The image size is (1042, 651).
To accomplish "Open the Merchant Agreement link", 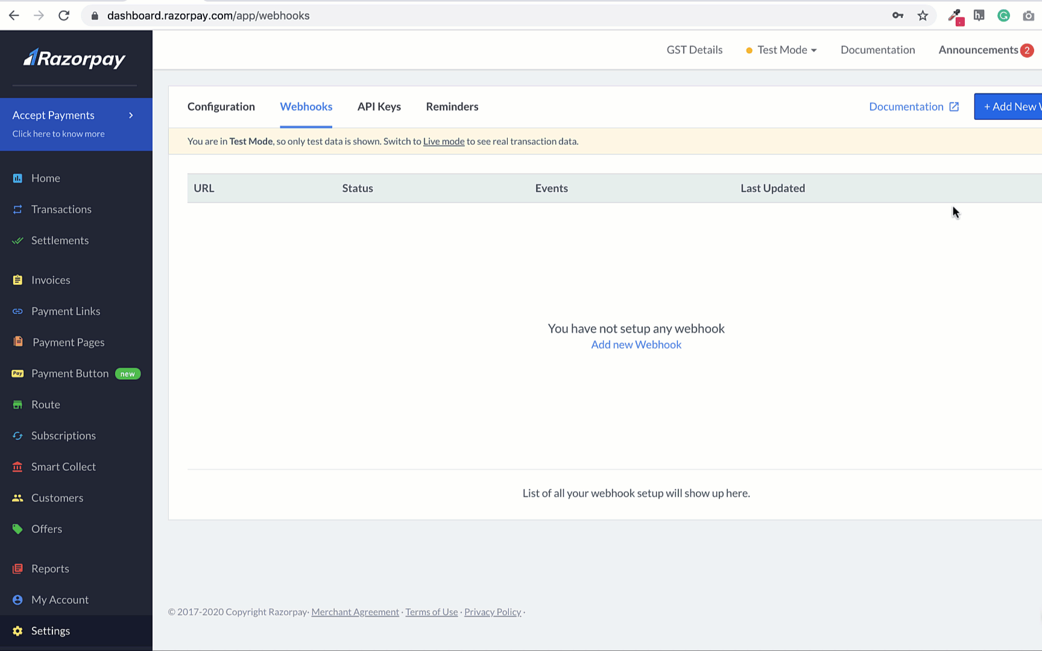I will click(355, 612).
